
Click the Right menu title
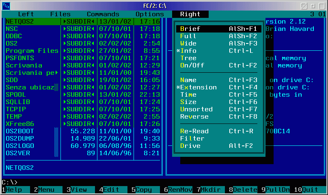[190, 14]
